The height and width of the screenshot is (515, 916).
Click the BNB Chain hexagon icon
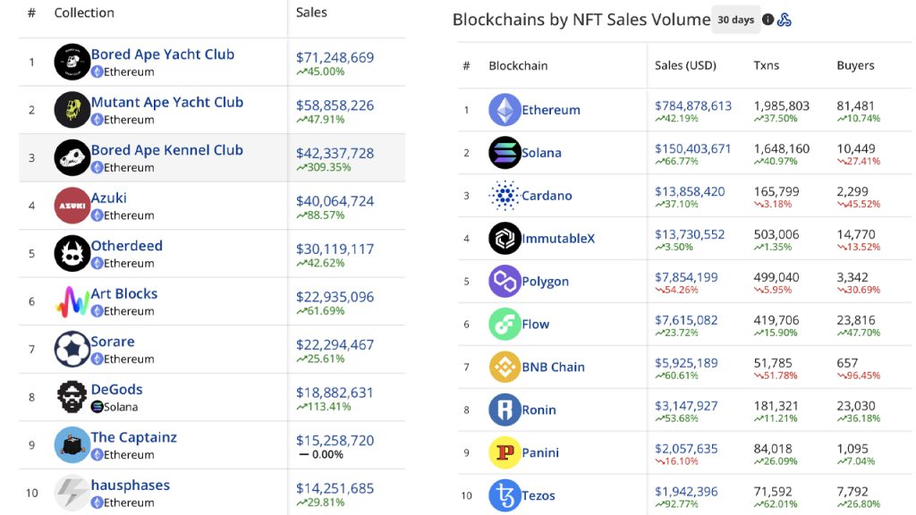[x=505, y=367]
